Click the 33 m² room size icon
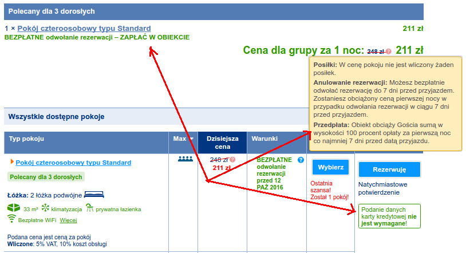 coord(14,208)
